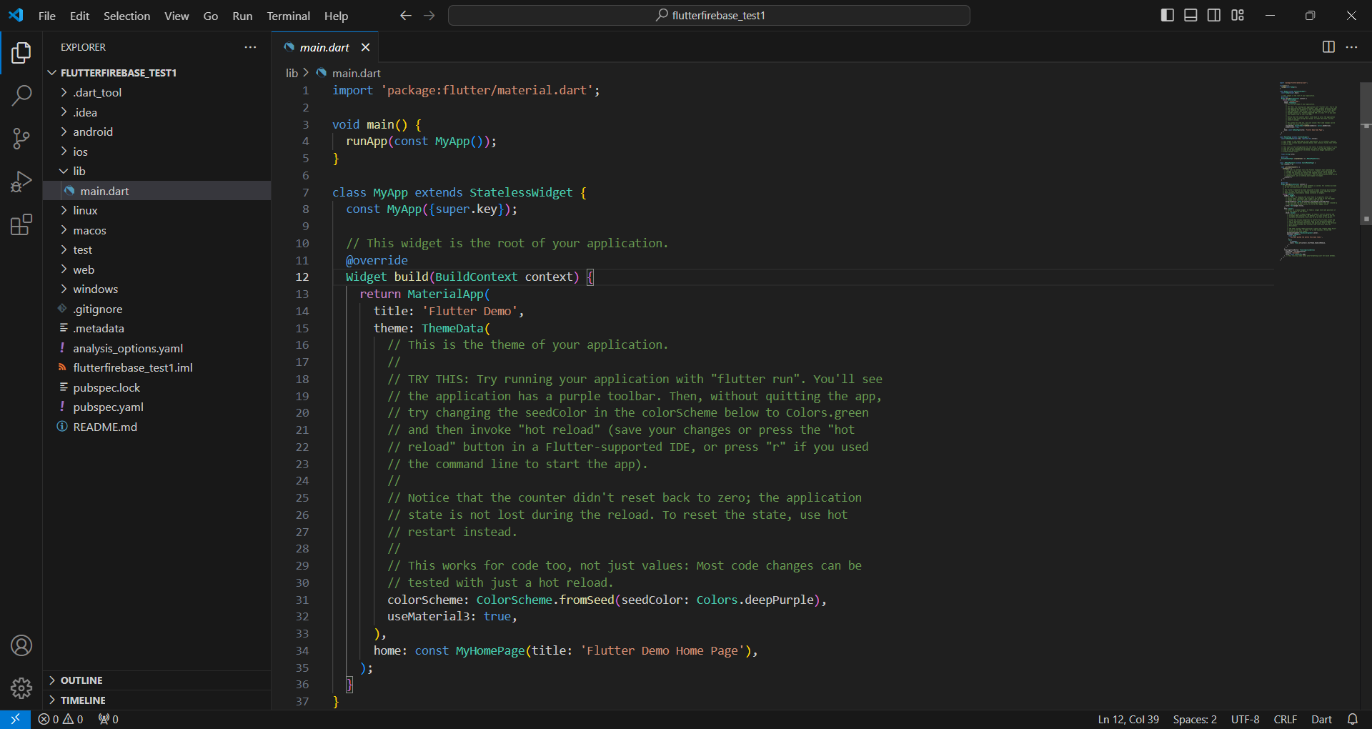Expand the OUTLINE section

(156, 680)
